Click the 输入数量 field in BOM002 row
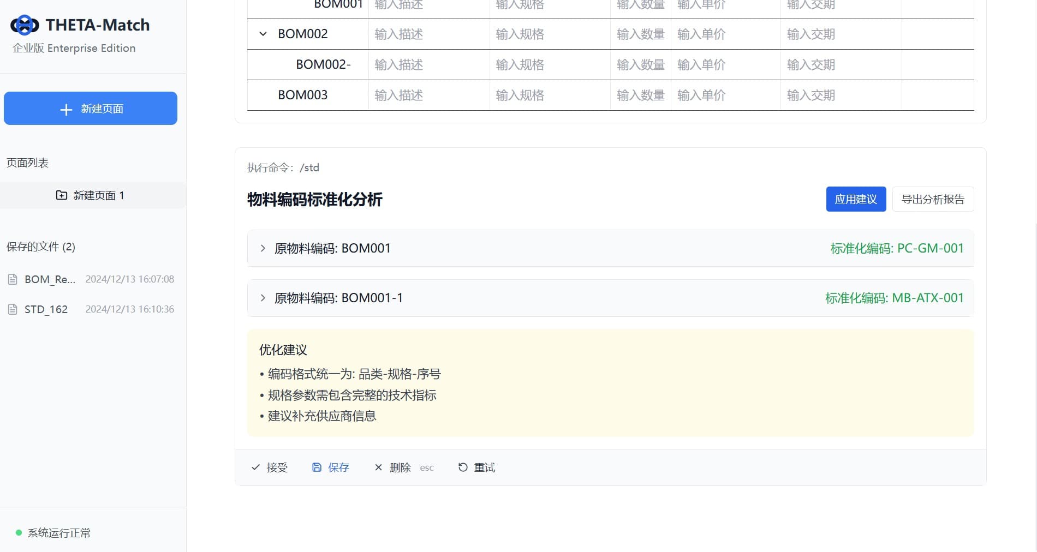 [x=640, y=34]
